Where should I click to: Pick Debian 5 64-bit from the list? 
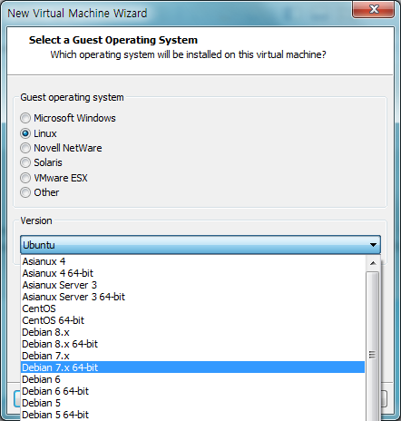pyautogui.click(x=192, y=415)
